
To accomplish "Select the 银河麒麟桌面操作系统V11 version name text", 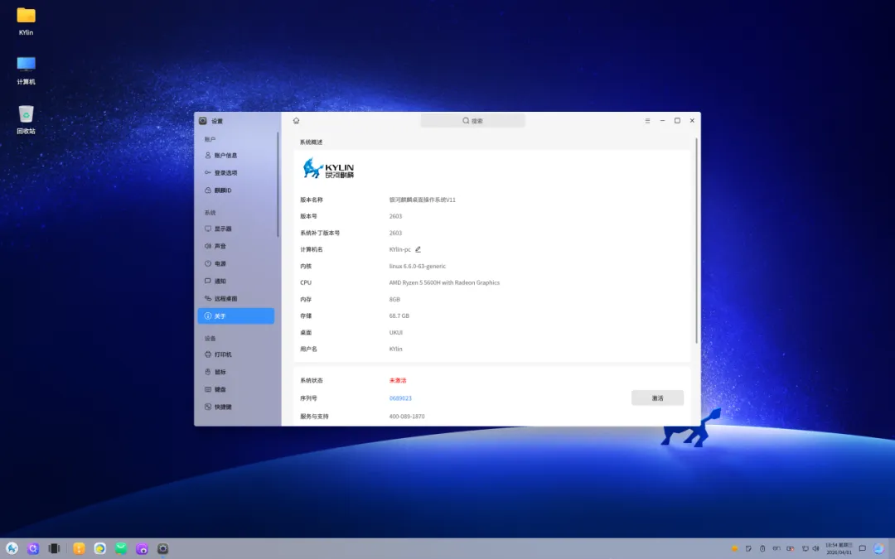I will (x=423, y=200).
